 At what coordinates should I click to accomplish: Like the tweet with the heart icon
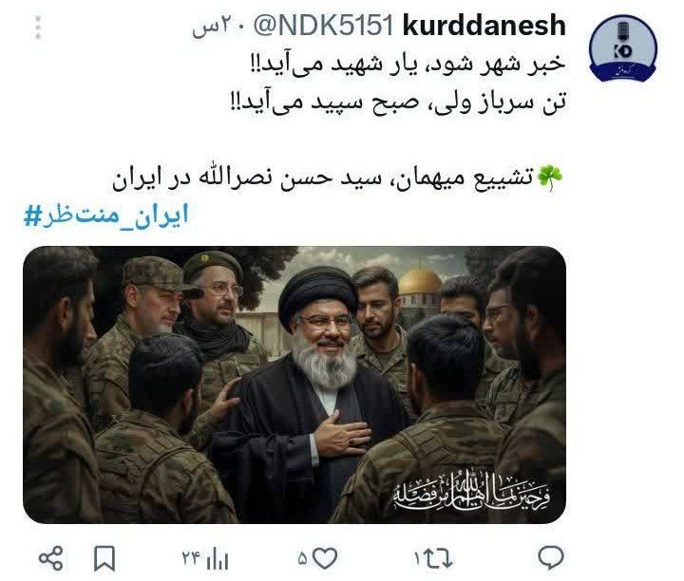tap(325, 558)
